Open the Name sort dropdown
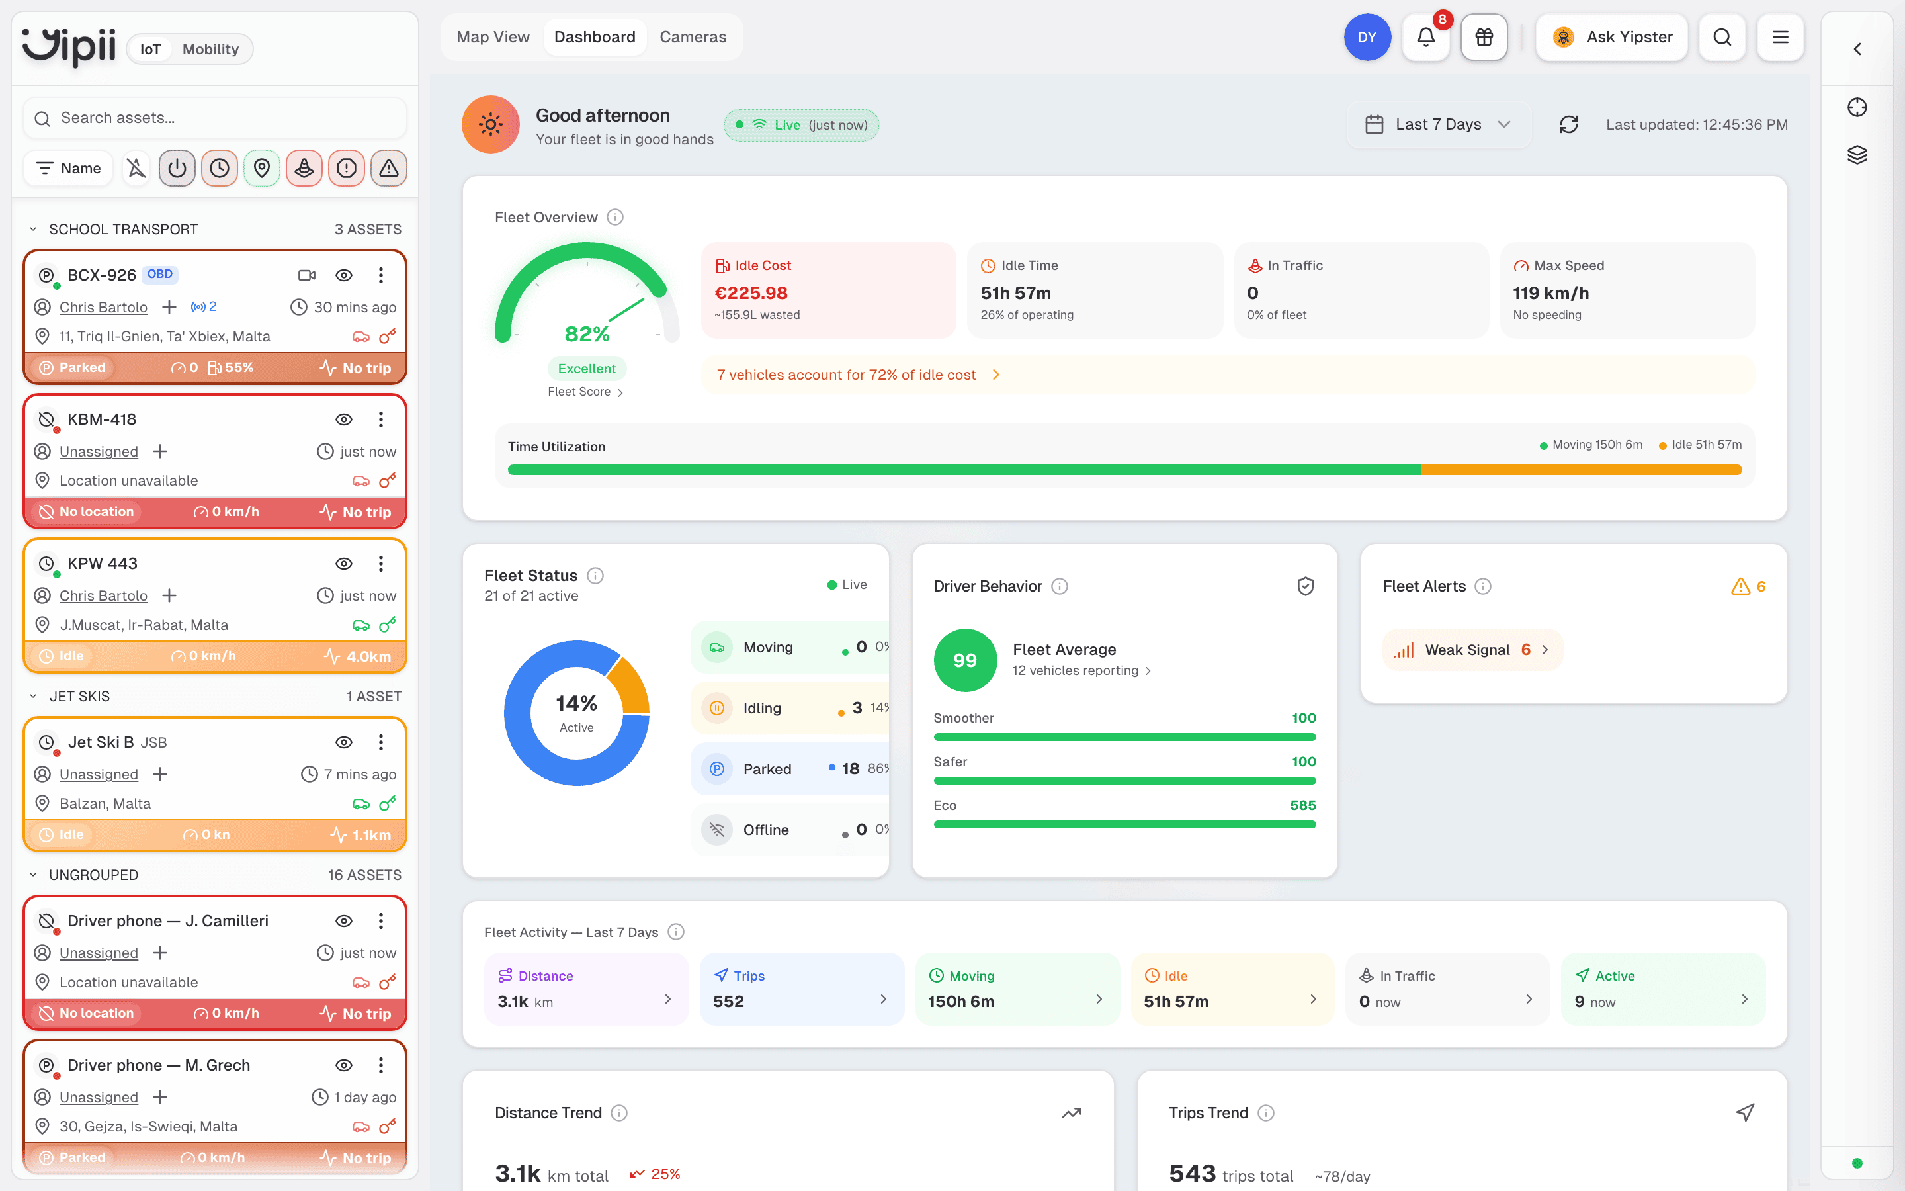This screenshot has width=1905, height=1191. 69,168
